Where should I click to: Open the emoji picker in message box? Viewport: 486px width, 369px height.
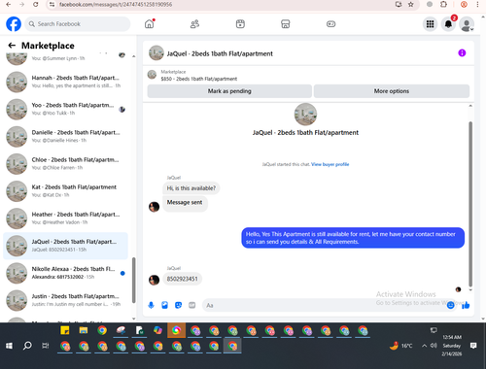point(450,305)
